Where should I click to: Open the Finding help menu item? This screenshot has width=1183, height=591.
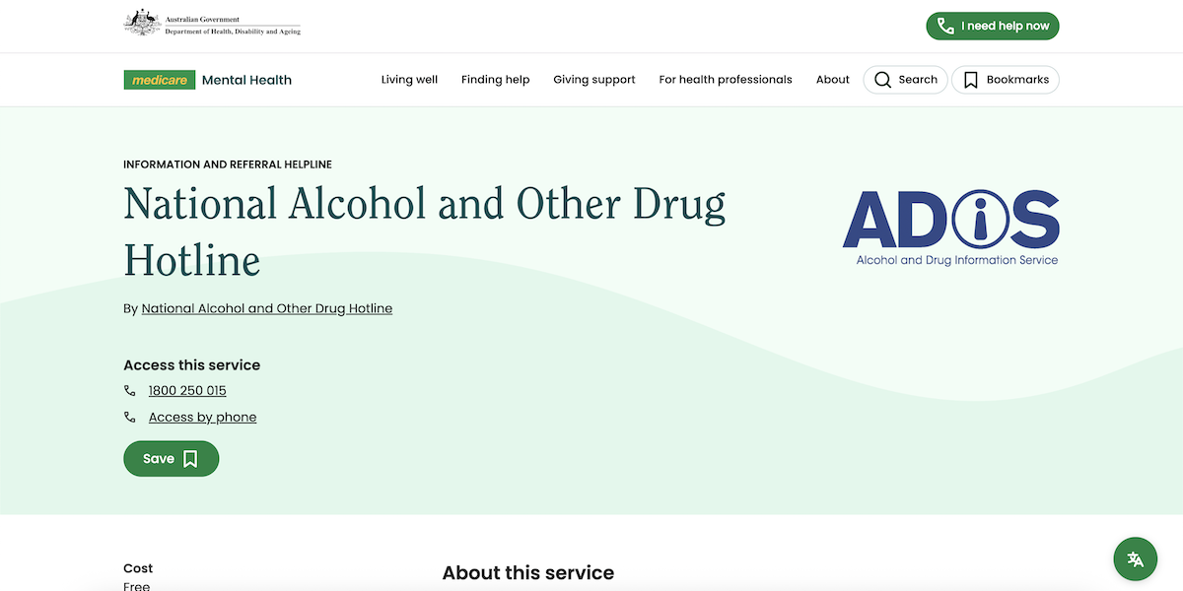(x=495, y=79)
